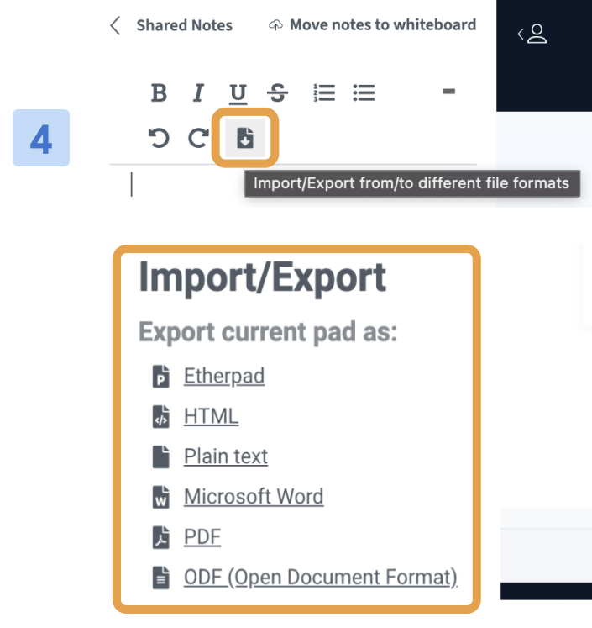Image resolution: width=592 pixels, height=628 pixels.
Task: Export the current pad as HTML
Action: 211,416
